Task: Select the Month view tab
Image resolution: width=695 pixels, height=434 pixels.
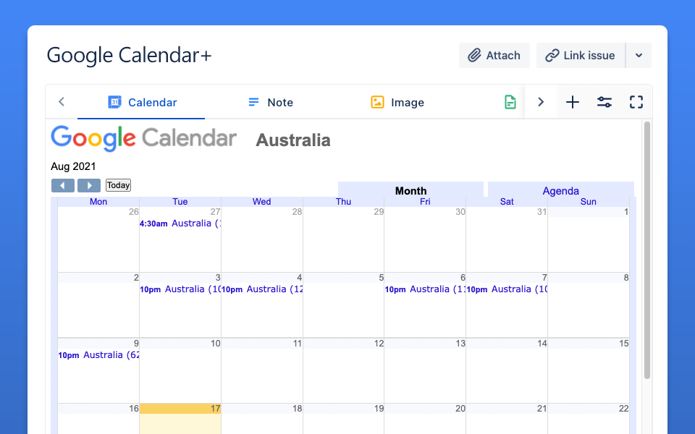Action: pyautogui.click(x=410, y=190)
